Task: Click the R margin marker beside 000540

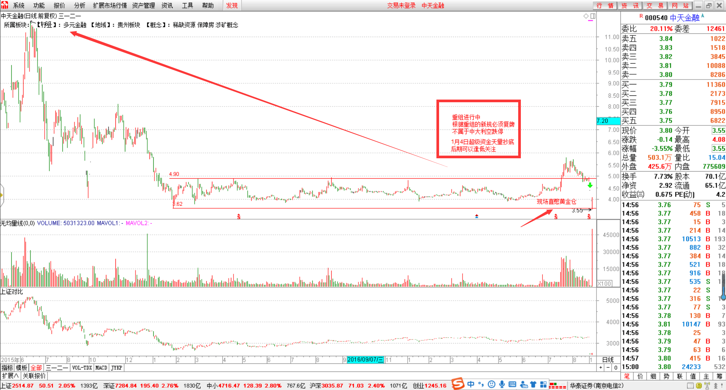Action: [641, 16]
